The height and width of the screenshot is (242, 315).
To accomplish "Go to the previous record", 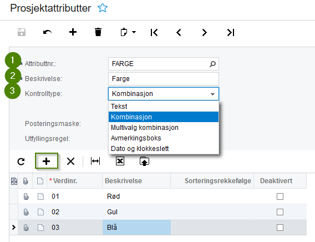I will [x=179, y=32].
